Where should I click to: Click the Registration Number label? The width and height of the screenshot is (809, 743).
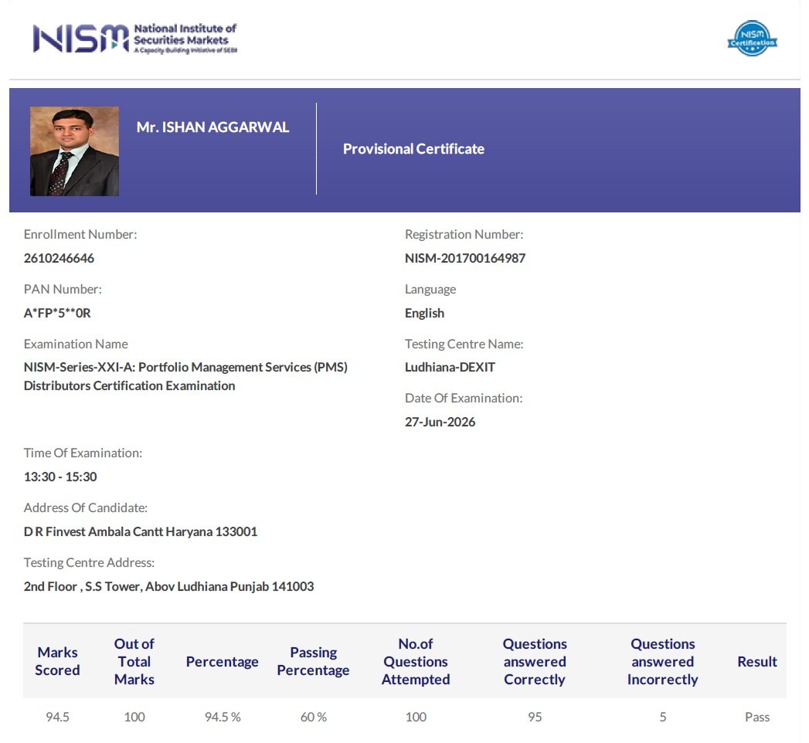pyautogui.click(x=464, y=235)
